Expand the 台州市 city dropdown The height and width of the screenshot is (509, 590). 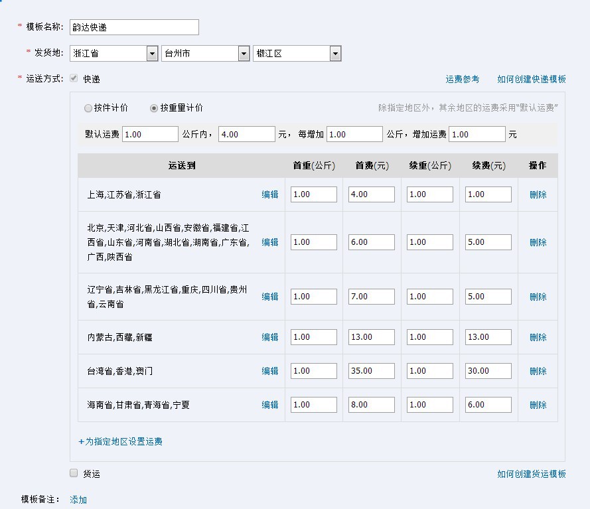coord(244,54)
